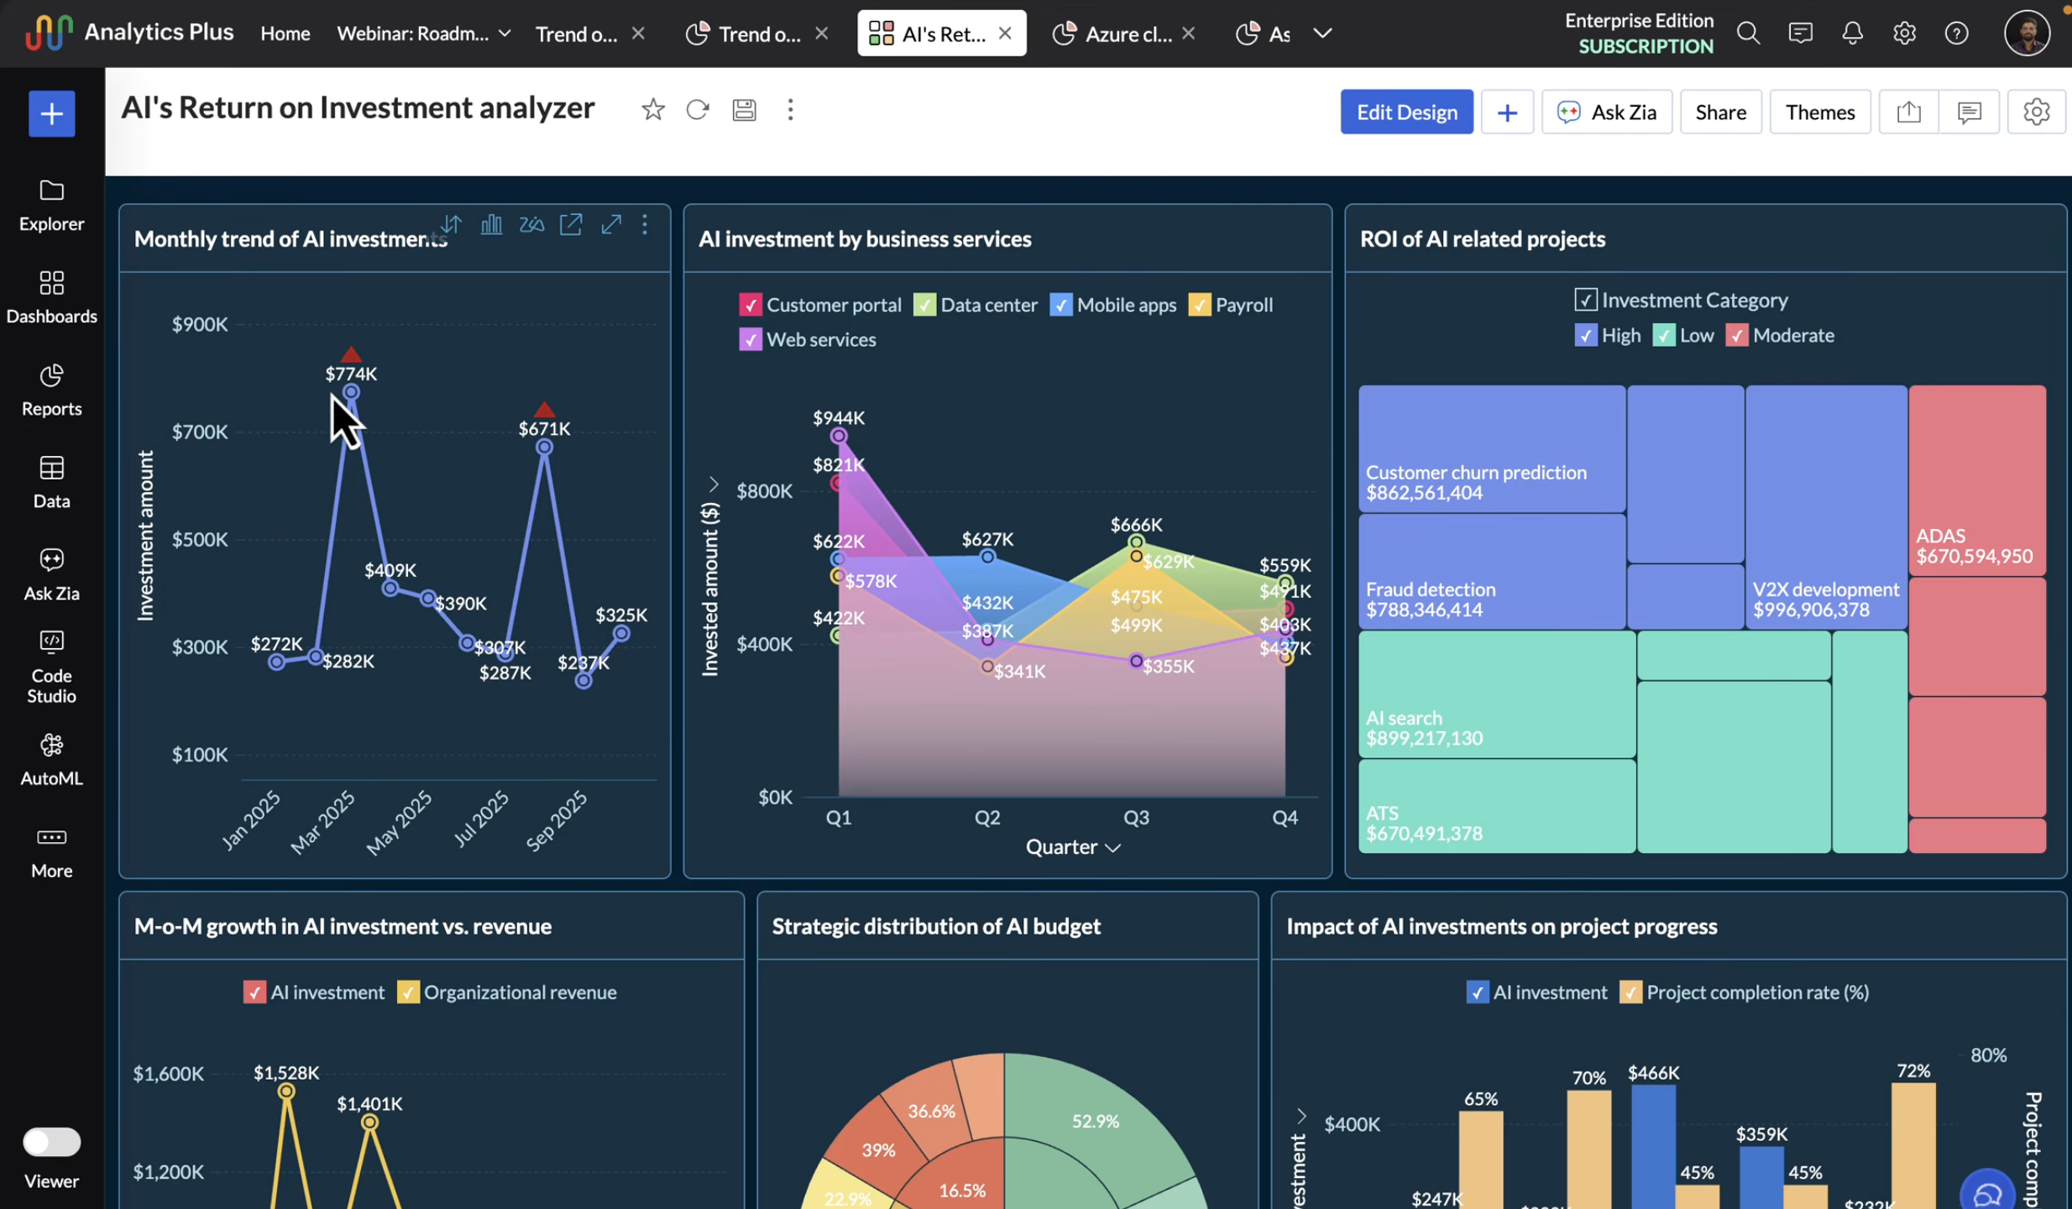Click the save icon beside title
The image size is (2072, 1209).
pos(744,110)
